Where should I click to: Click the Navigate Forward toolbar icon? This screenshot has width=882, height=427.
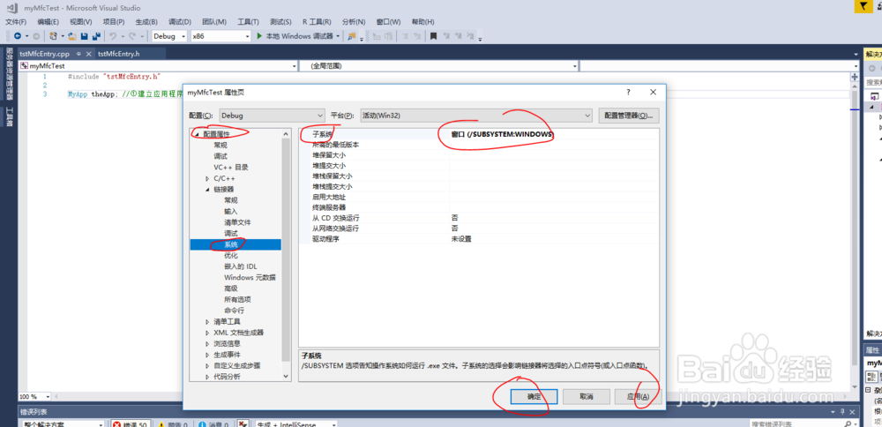(36, 36)
